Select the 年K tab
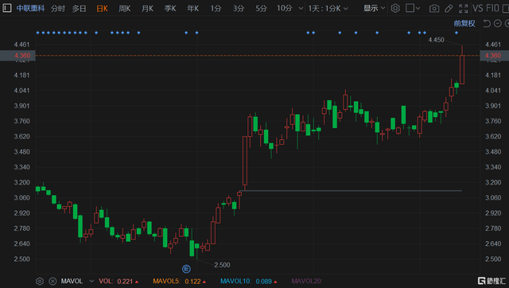This screenshot has height=288, width=509. coord(192,9)
